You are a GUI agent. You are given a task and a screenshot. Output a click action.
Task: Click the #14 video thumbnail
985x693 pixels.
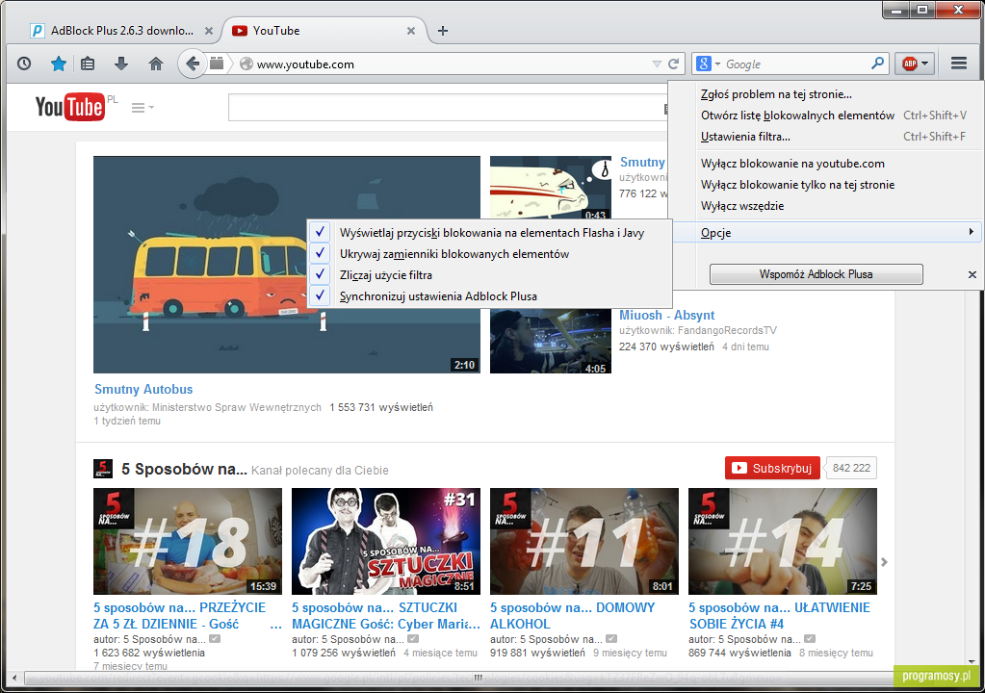click(783, 541)
